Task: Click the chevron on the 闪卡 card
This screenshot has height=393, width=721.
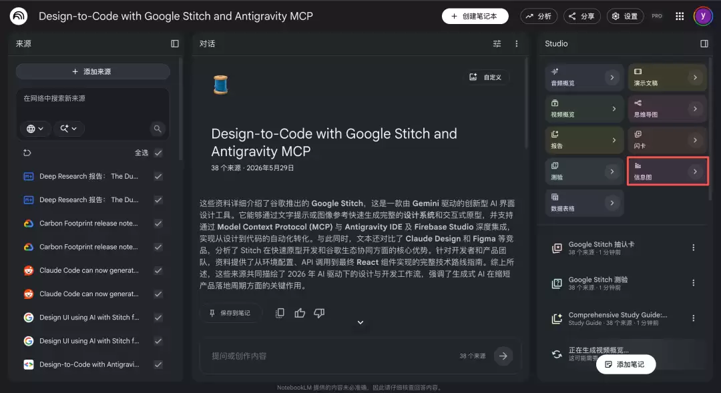Action: (x=695, y=139)
